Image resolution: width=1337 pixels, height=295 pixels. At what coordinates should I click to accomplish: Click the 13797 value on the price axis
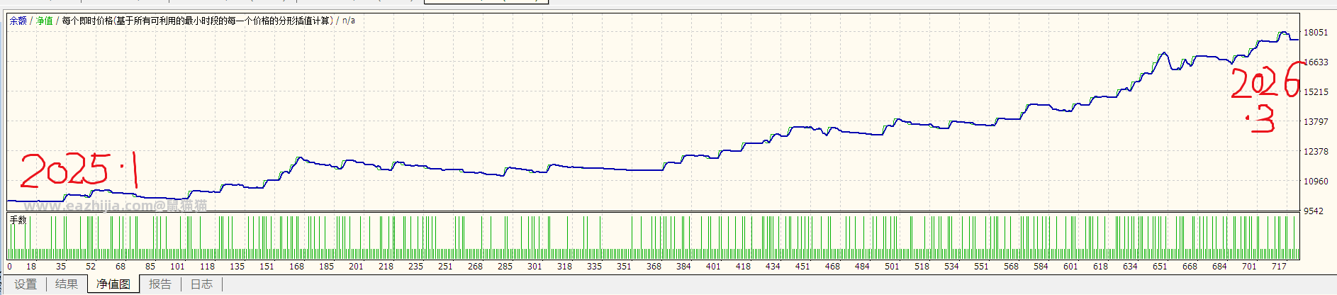click(1316, 122)
